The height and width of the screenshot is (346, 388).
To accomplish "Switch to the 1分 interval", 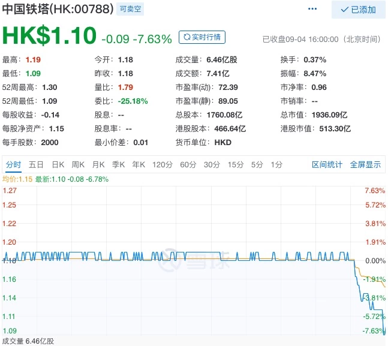I will (276, 165).
